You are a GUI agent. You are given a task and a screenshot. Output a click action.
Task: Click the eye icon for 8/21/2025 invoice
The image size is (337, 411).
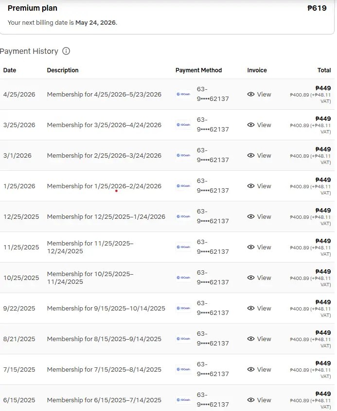pos(251,339)
